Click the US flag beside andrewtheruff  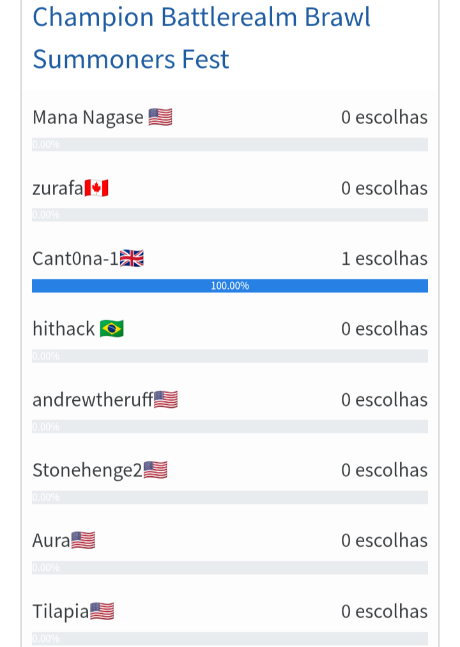coord(165,400)
